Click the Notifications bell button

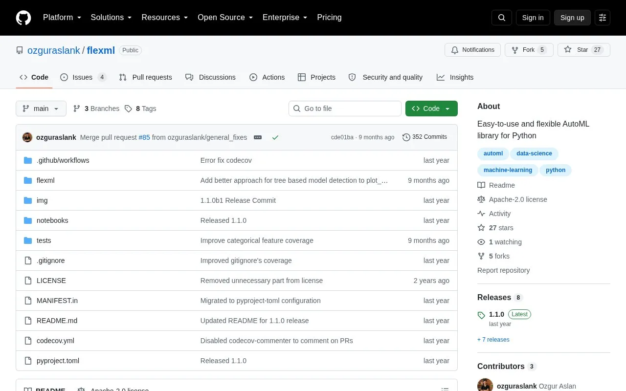[x=472, y=50]
